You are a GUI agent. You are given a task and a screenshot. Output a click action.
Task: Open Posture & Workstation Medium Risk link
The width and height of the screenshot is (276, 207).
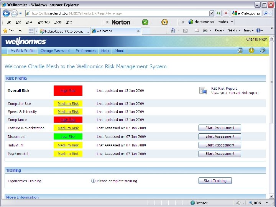tap(68, 128)
